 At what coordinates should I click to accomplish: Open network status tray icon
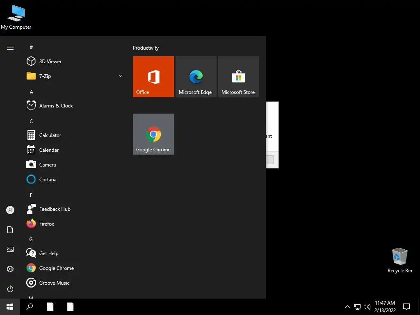(x=357, y=307)
